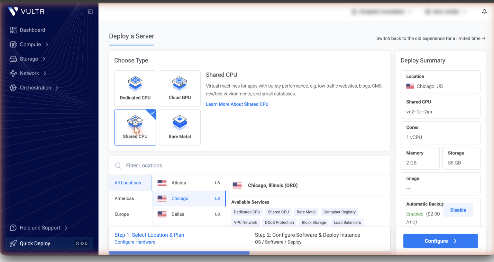Open the Dashboard grid icon

(13, 30)
